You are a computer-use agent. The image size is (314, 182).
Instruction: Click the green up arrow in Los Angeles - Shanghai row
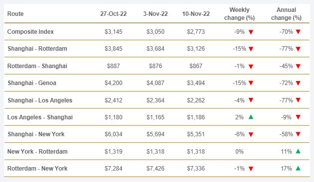point(251,117)
